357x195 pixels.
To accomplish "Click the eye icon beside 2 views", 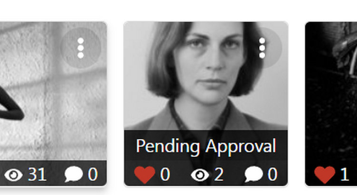I will (200, 174).
